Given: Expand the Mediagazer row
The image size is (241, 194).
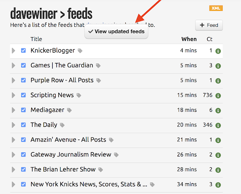Looking at the screenshot, I should [14, 110].
